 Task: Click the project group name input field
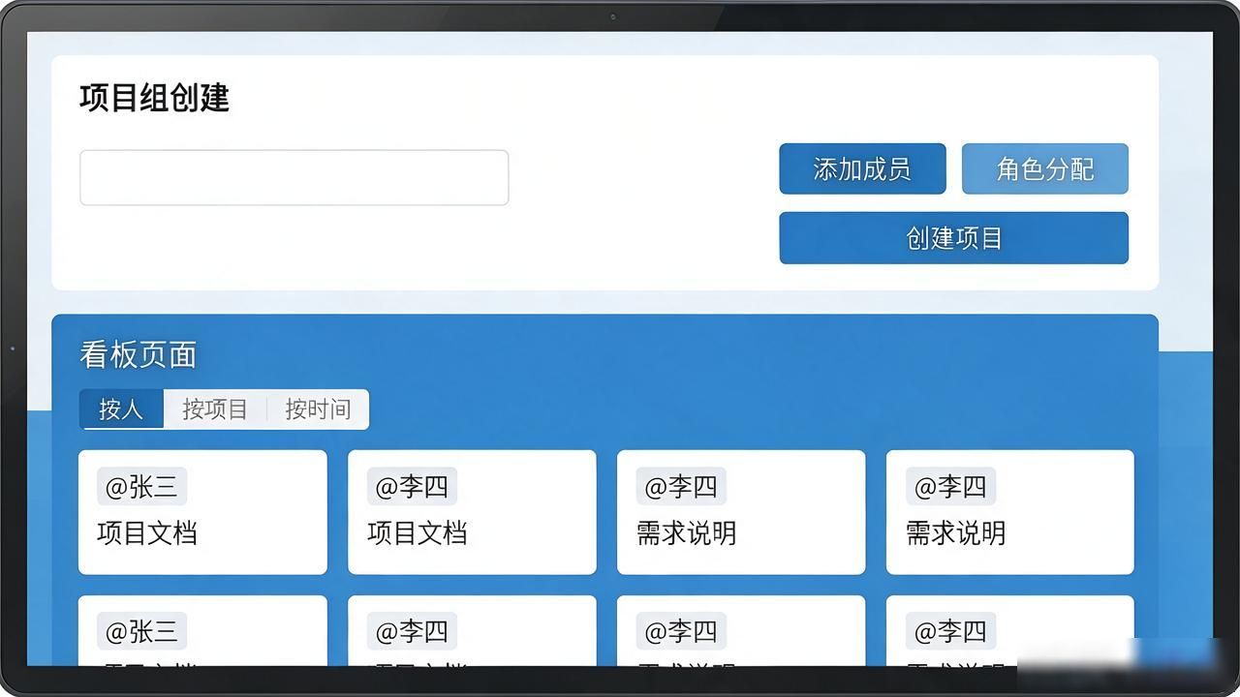pos(294,177)
